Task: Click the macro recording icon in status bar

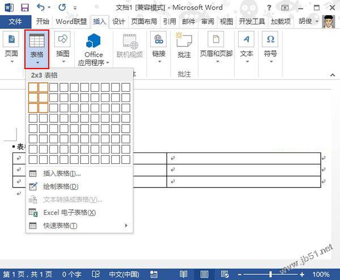Action: (154, 274)
